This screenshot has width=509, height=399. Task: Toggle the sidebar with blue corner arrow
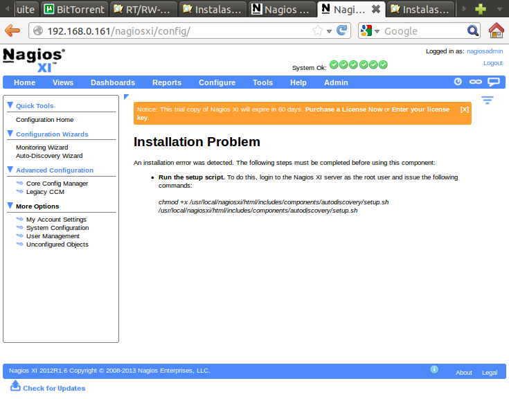coord(127,97)
